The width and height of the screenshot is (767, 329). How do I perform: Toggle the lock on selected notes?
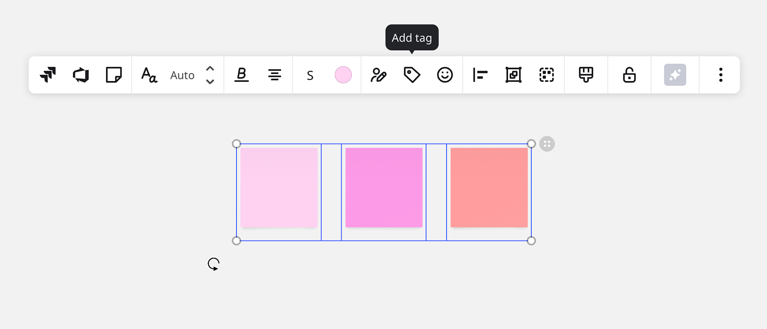(629, 75)
